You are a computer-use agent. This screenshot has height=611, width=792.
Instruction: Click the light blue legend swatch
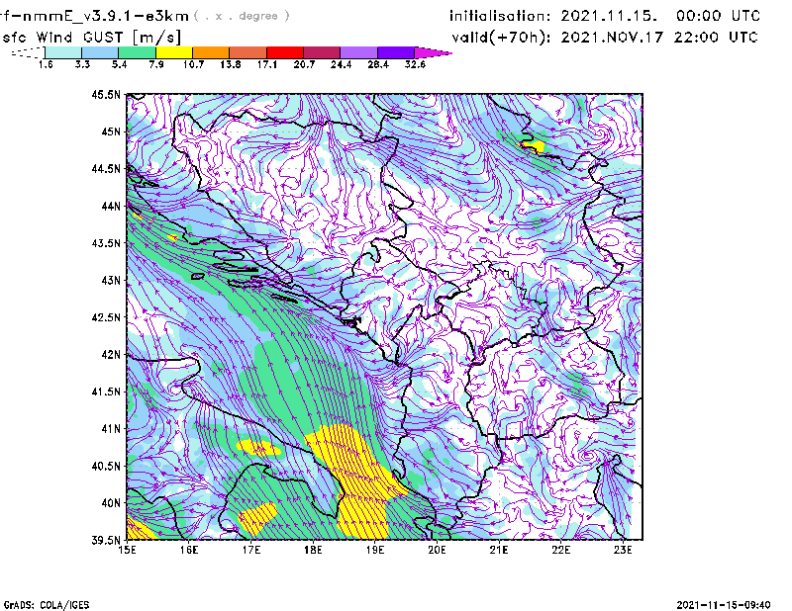[100, 52]
